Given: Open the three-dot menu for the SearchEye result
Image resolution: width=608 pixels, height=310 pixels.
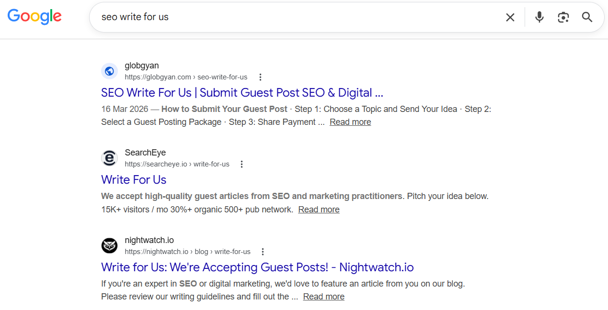Looking at the screenshot, I should tap(241, 164).
